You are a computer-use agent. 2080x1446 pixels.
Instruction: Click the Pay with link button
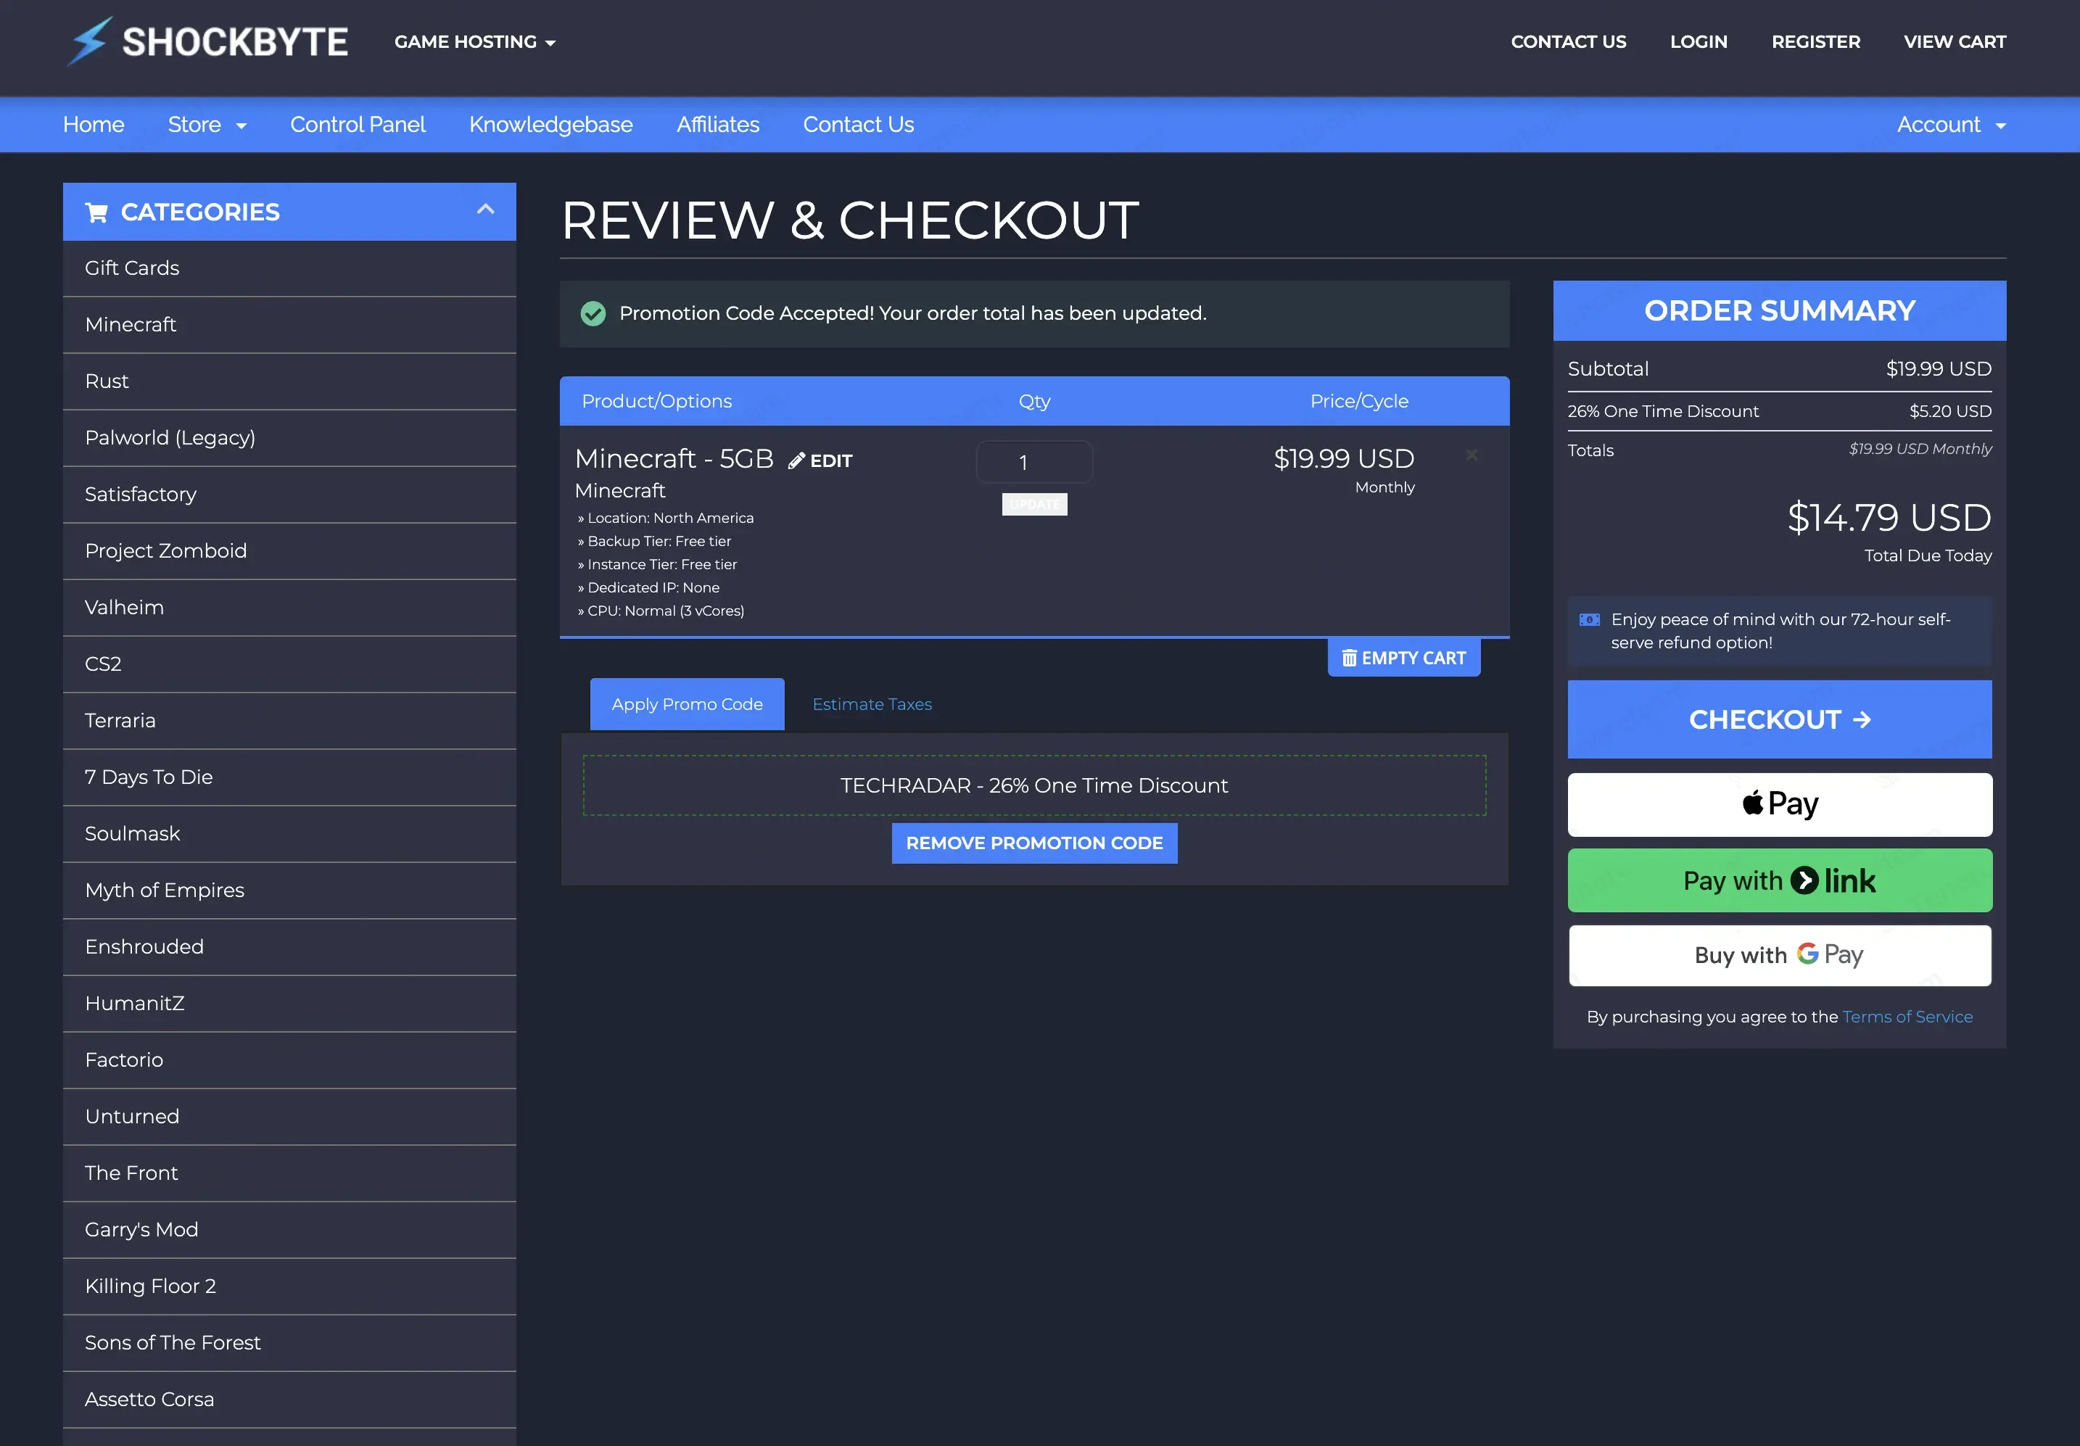[x=1779, y=880]
